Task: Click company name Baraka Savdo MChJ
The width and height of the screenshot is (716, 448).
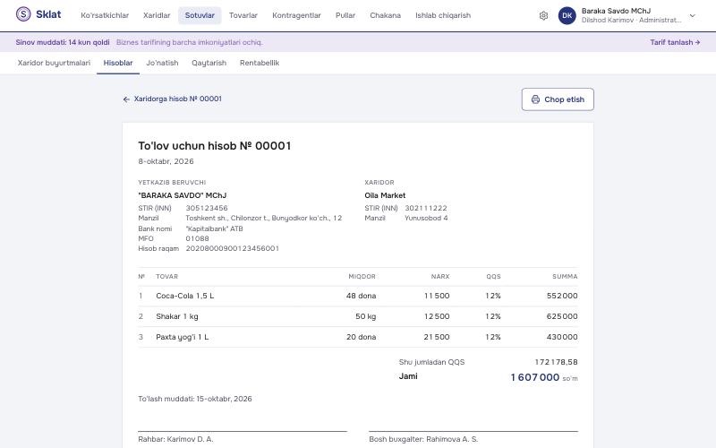Action: [x=616, y=11]
